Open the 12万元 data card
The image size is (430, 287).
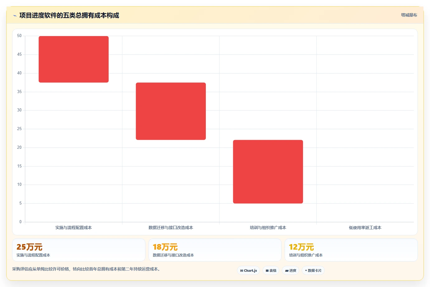351,250
